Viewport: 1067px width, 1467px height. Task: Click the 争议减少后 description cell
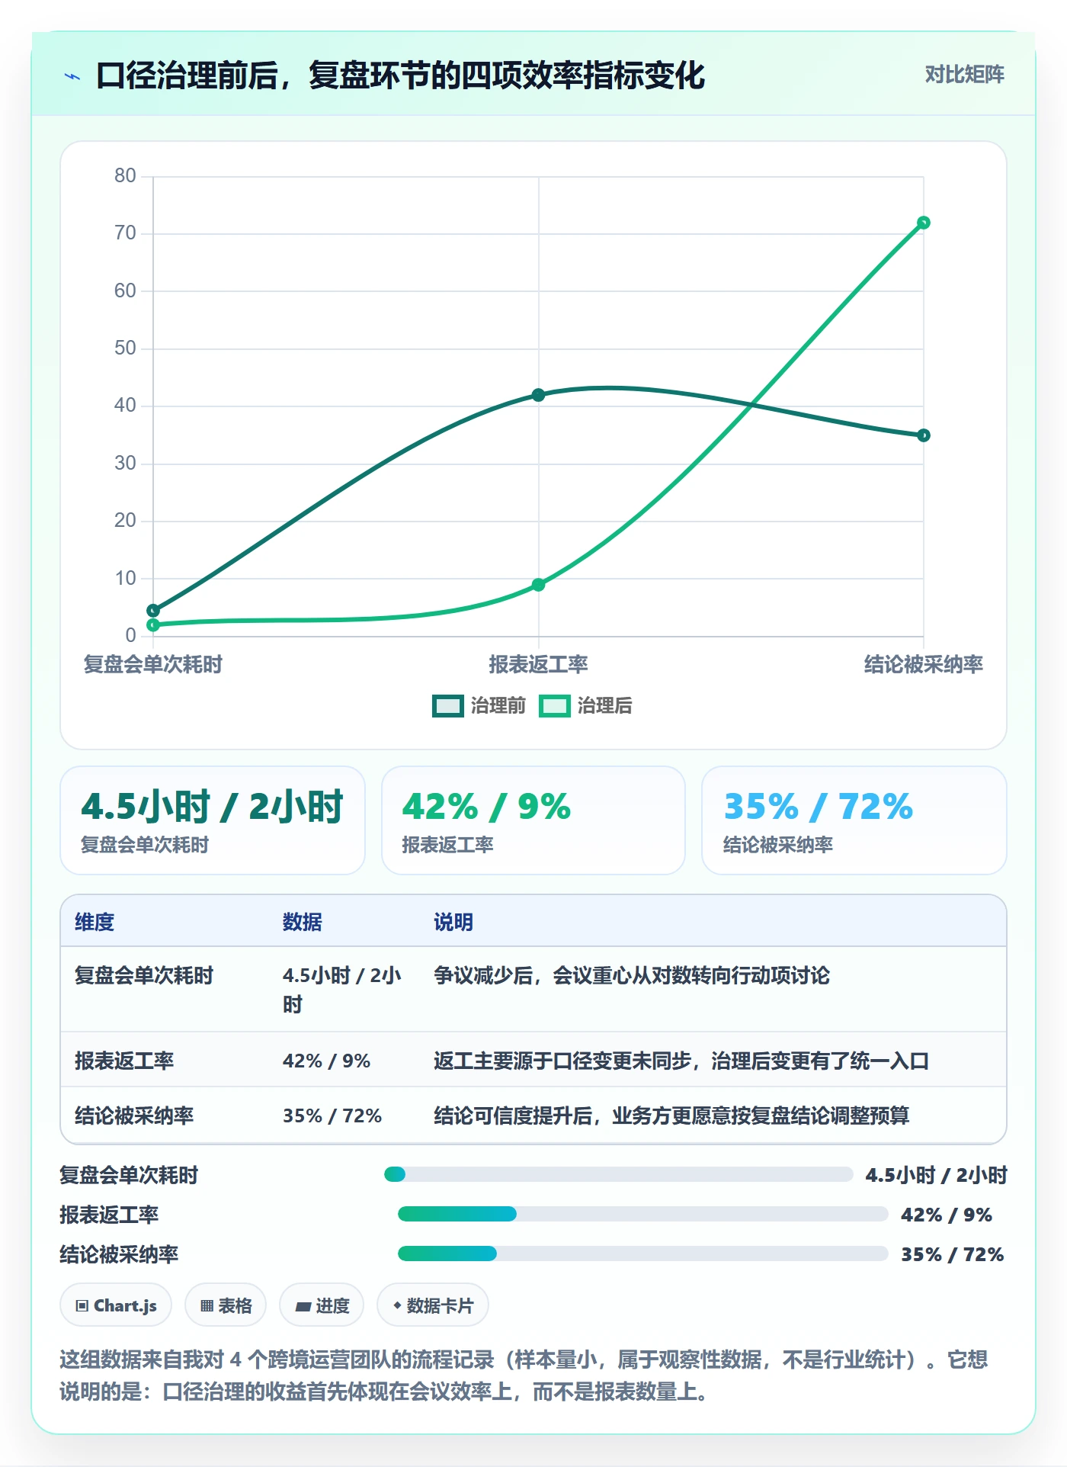pos(632,975)
